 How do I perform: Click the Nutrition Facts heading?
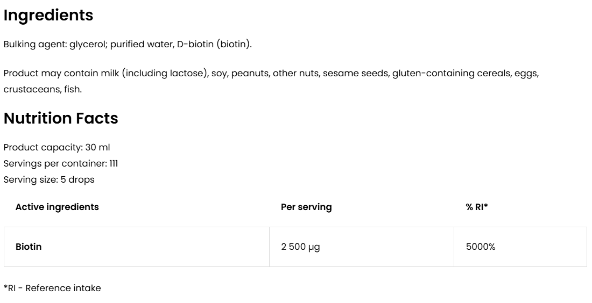tap(61, 118)
